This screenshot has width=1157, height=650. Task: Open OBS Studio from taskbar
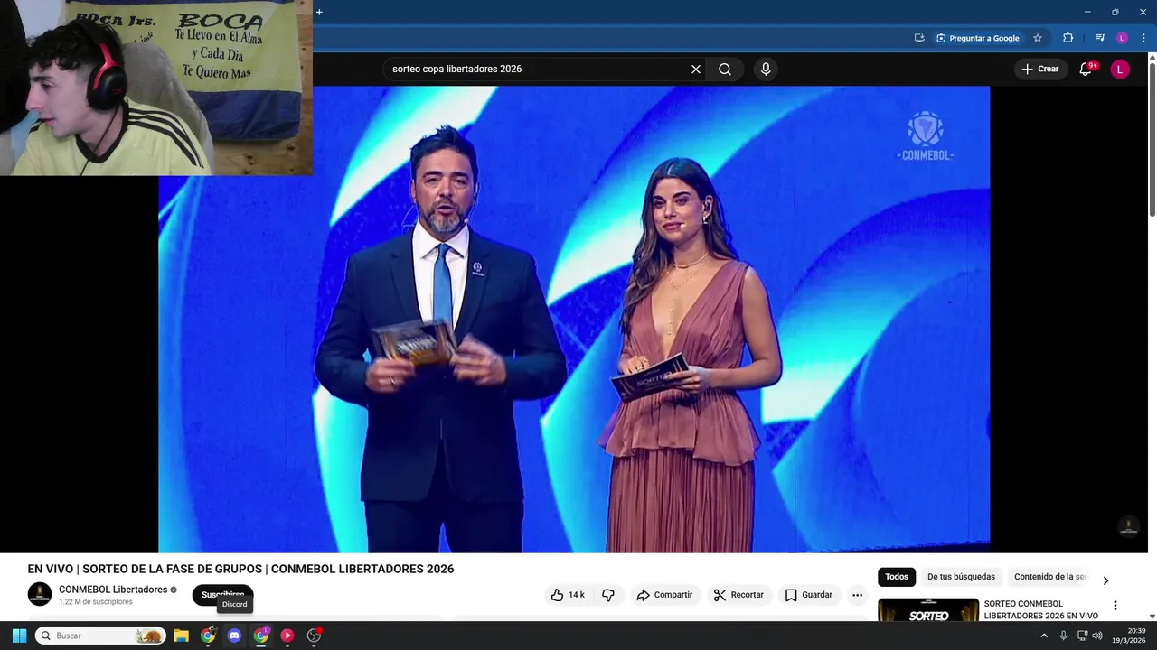[314, 636]
